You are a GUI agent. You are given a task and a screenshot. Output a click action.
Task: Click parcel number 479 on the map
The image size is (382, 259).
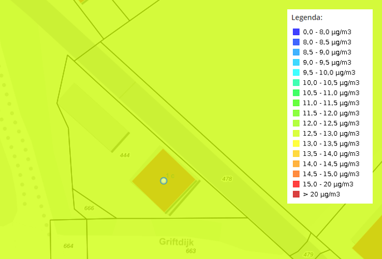[x=308, y=255]
